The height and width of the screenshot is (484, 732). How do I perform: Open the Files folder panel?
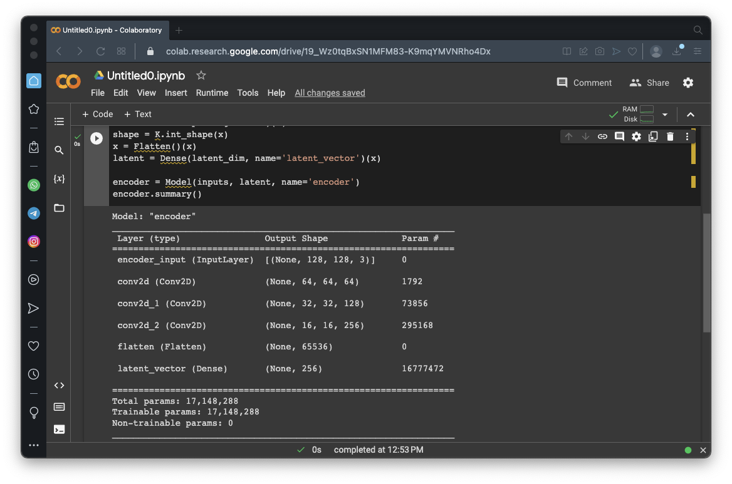coord(59,208)
